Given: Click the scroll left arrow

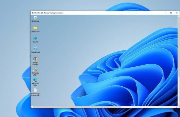Looking at the screenshot, I should [x=32, y=107].
